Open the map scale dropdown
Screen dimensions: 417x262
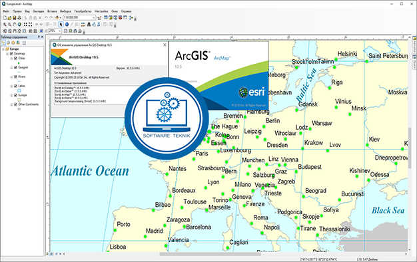[x=94, y=18]
